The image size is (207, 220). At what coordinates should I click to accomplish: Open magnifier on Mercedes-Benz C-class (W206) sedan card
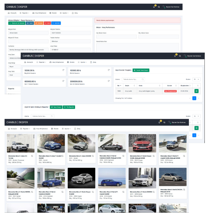[x=93, y=156]
